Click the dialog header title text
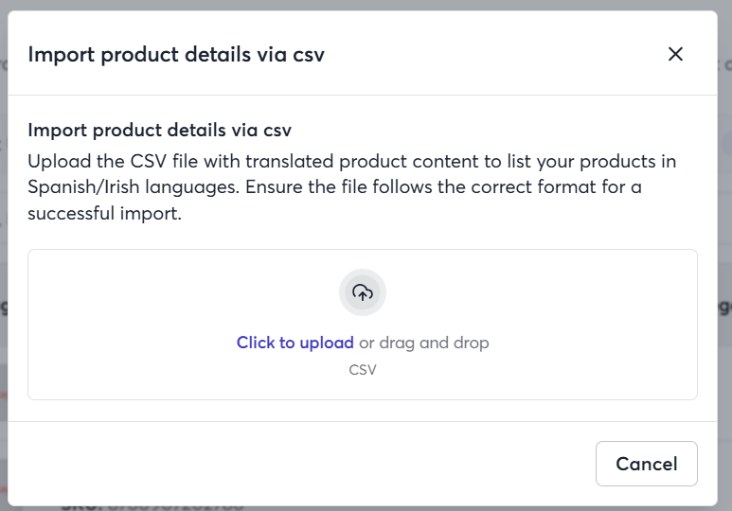 176,55
